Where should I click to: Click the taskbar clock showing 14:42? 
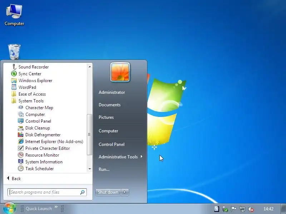pos(268,209)
